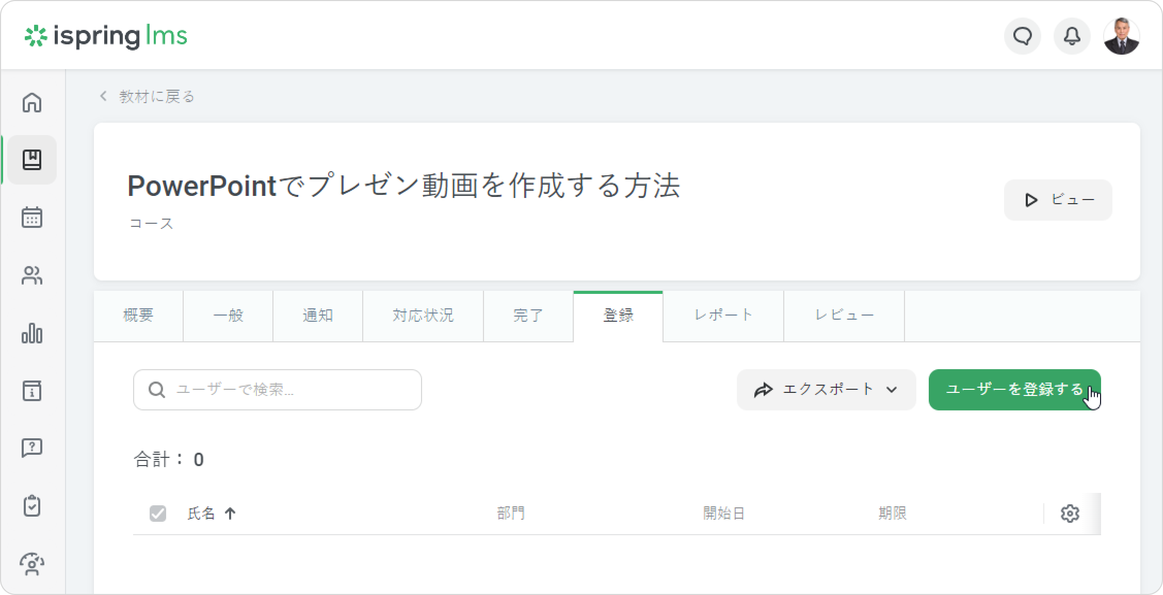This screenshot has height=595, width=1163.
Task: Open the clipboard tasks icon in sidebar
Action: click(32, 506)
